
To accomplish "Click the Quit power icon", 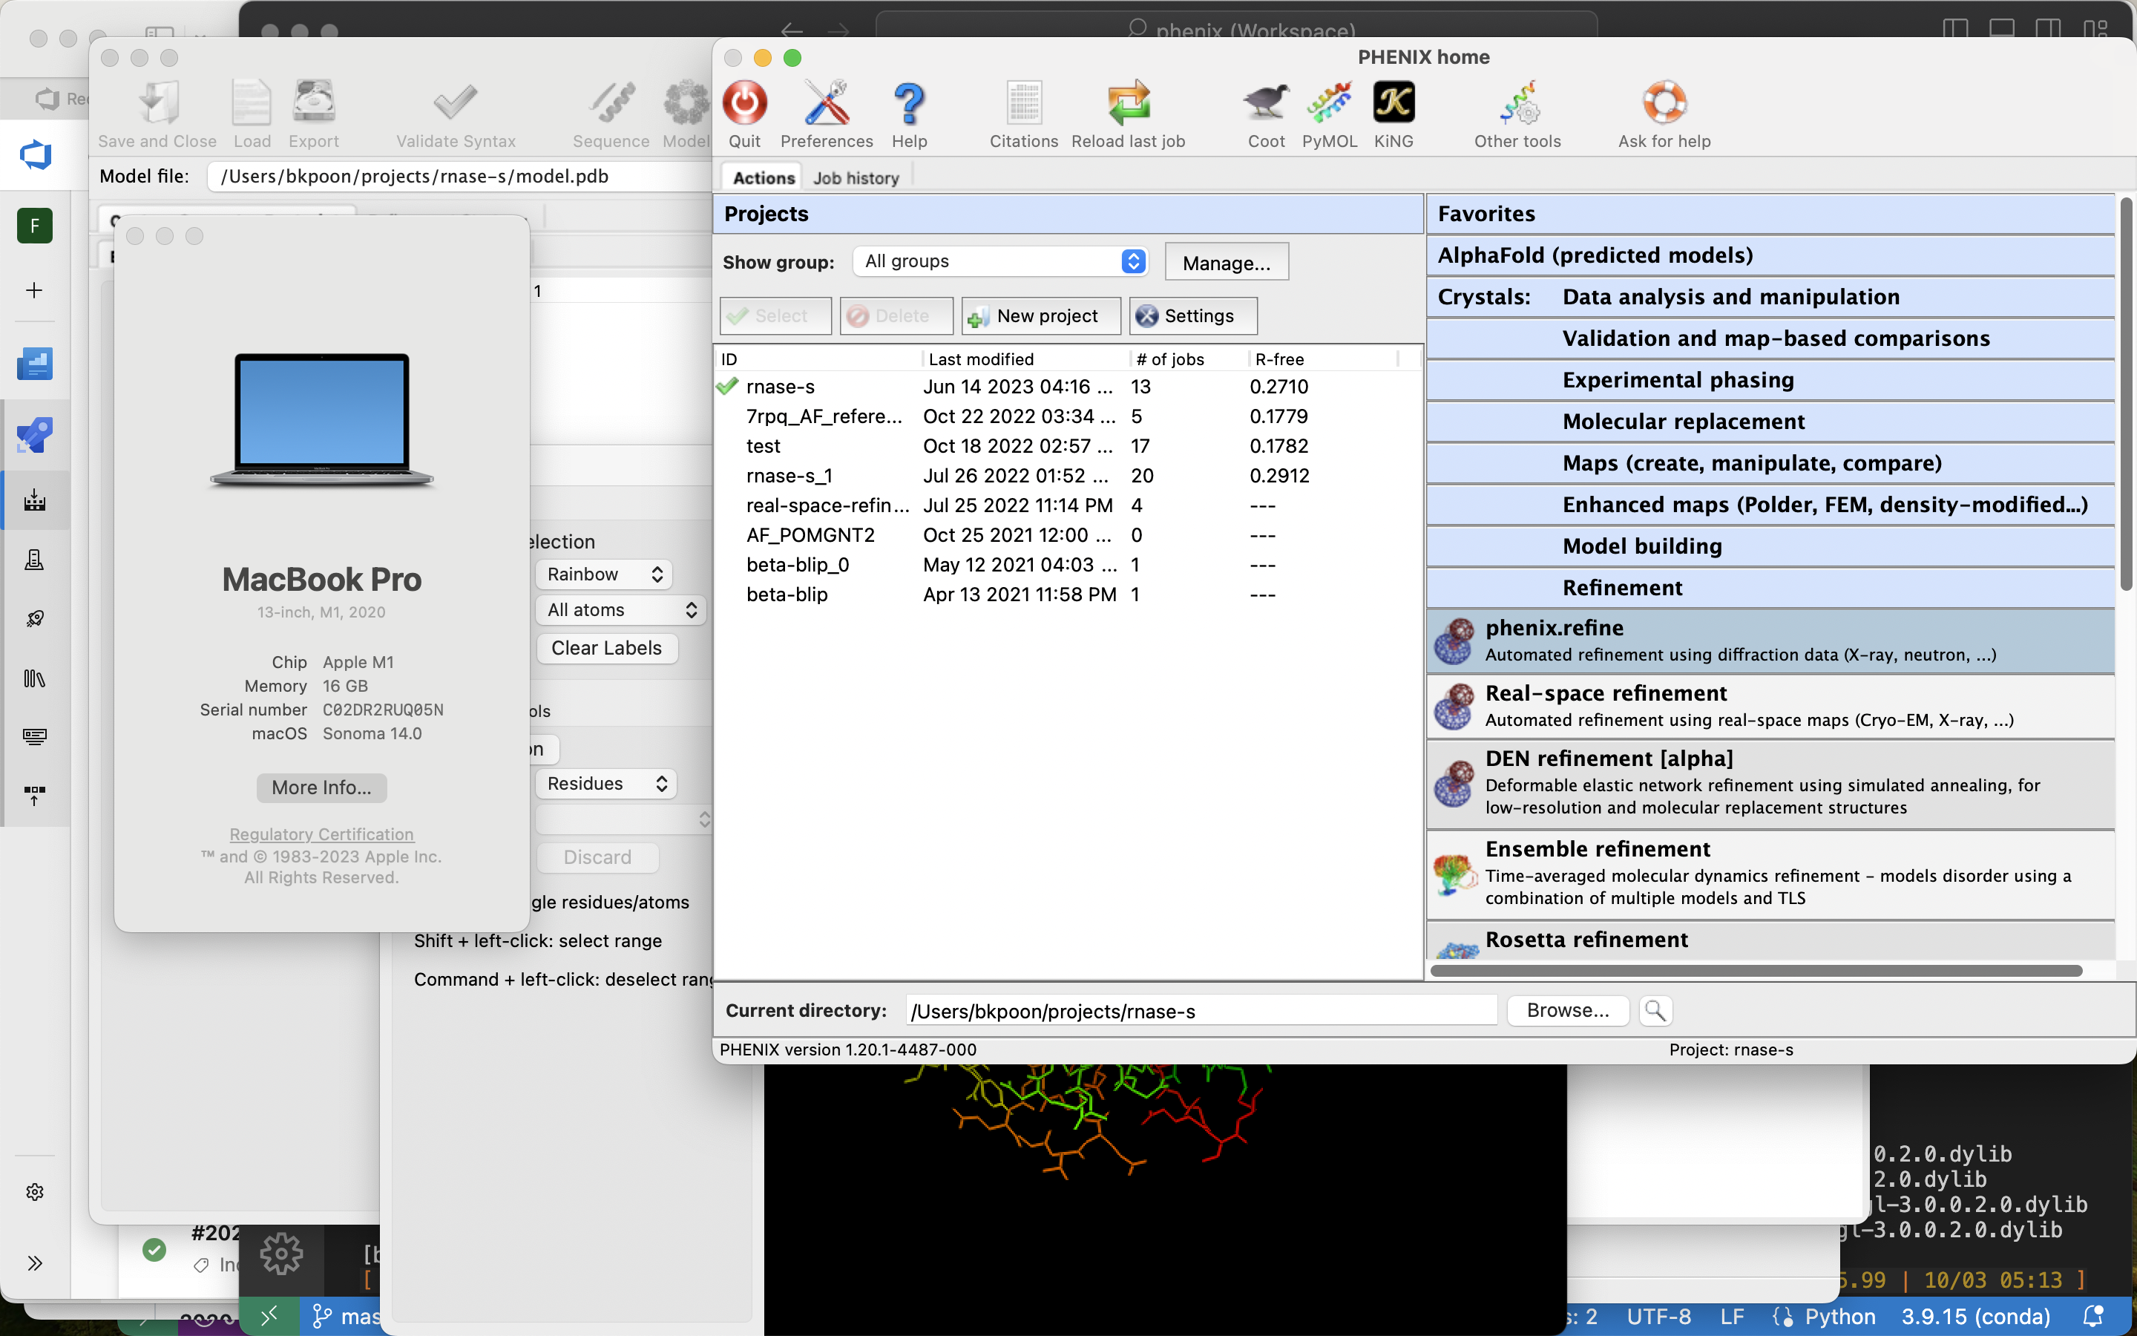I will [x=744, y=103].
